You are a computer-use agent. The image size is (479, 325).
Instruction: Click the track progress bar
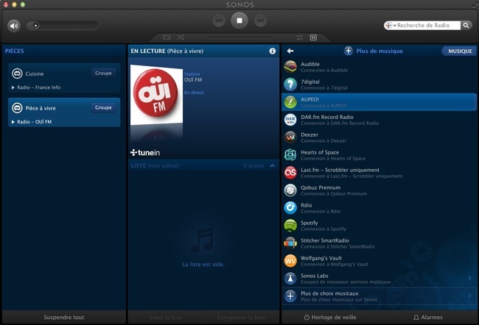[x=240, y=37]
